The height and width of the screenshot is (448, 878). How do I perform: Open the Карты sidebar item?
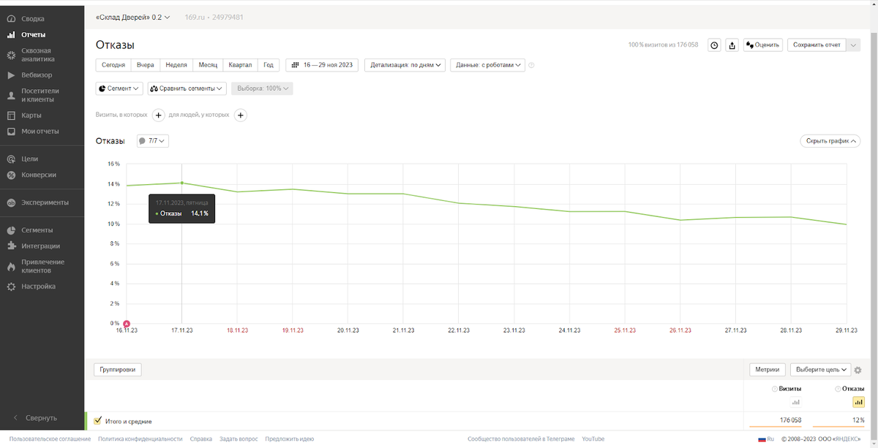click(x=31, y=115)
